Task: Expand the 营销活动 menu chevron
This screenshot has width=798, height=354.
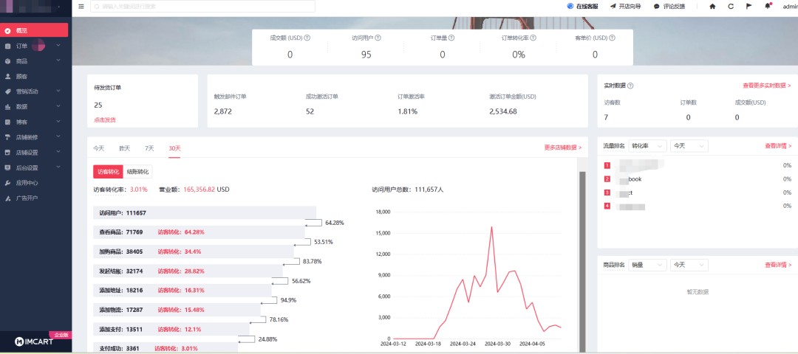Action: point(58,91)
